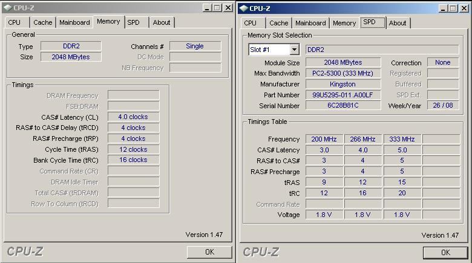The width and height of the screenshot is (472, 263).
Task: Click the 2048 MBytes Size field
Action: pos(71,57)
